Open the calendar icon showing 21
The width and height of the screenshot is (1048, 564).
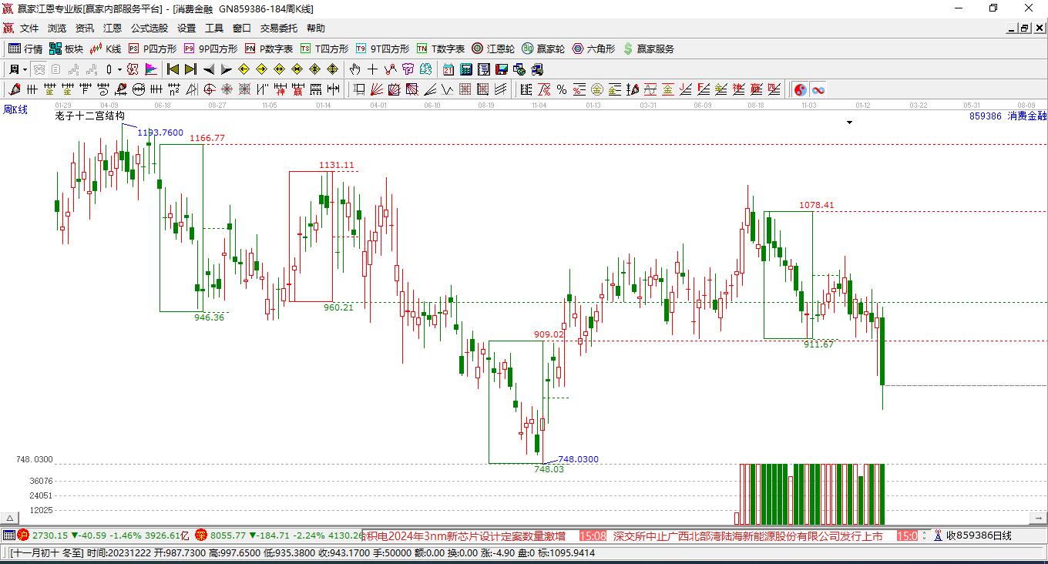click(448, 69)
